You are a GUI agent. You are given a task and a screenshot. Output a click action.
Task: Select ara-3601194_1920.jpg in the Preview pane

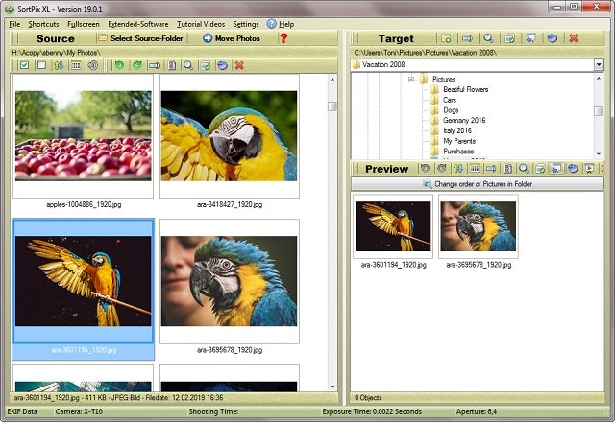pos(393,226)
